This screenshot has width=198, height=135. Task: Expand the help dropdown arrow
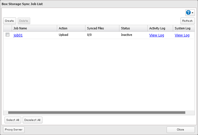tap(193, 13)
